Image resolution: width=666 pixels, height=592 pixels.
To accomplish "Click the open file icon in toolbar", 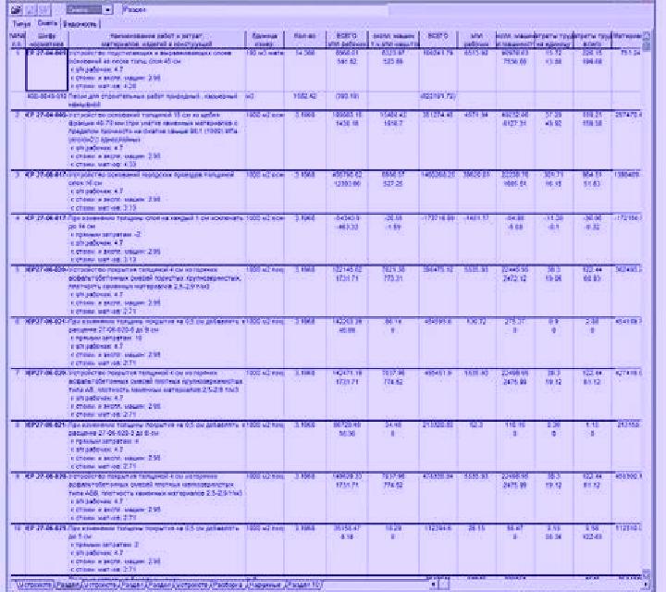I will (16, 9).
